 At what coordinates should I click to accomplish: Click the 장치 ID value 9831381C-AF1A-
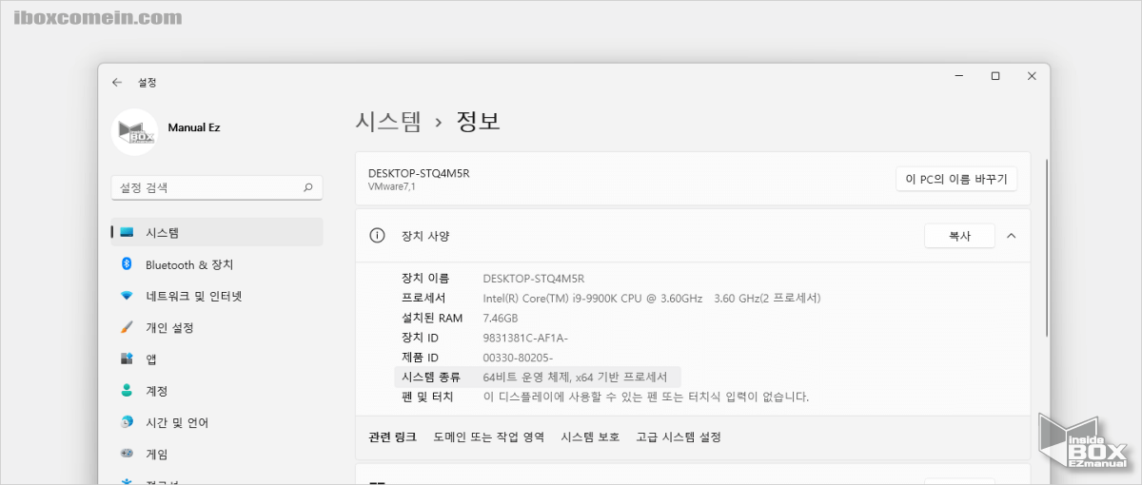click(525, 339)
